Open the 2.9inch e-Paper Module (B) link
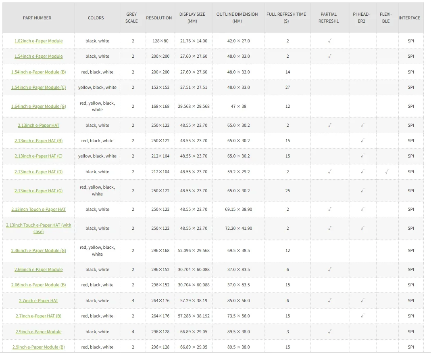 38,347
